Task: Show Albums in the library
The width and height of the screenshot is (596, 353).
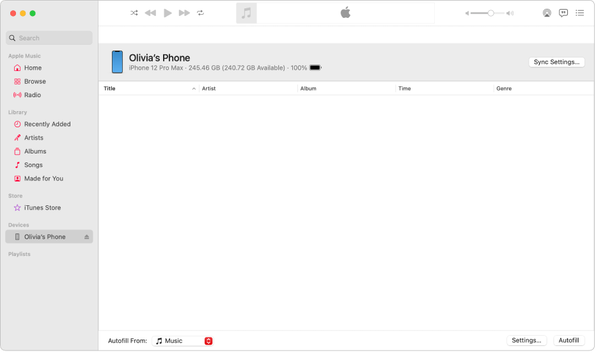Action: [x=49, y=151]
